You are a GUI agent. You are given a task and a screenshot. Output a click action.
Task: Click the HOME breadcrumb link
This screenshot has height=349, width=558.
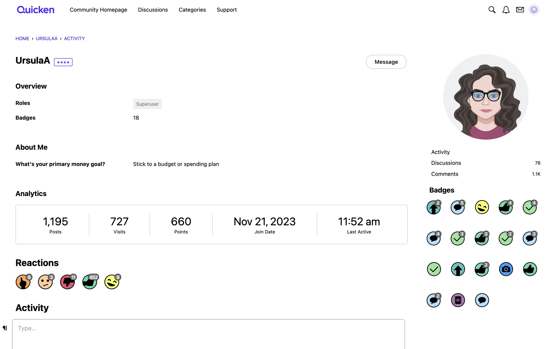tap(22, 39)
